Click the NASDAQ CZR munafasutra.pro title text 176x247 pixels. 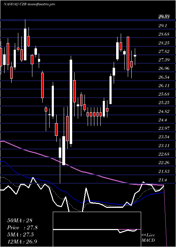click(29, 4)
